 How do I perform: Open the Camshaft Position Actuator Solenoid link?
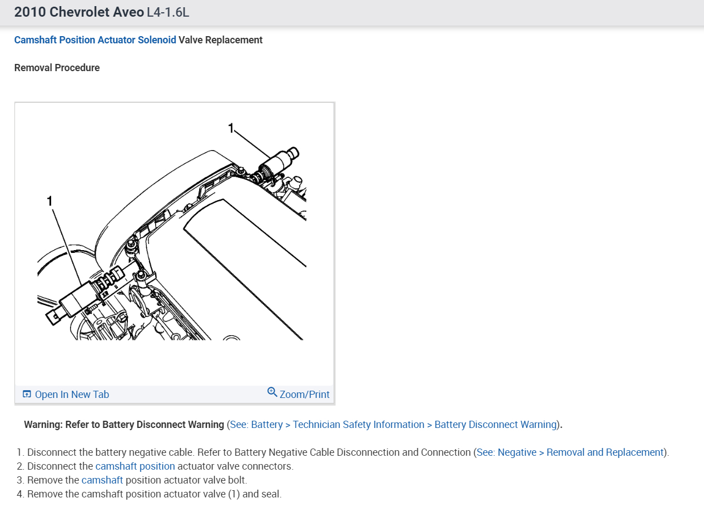95,40
